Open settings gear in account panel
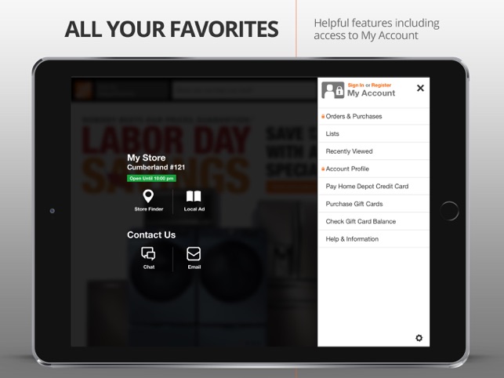The height and width of the screenshot is (378, 504). click(x=419, y=338)
